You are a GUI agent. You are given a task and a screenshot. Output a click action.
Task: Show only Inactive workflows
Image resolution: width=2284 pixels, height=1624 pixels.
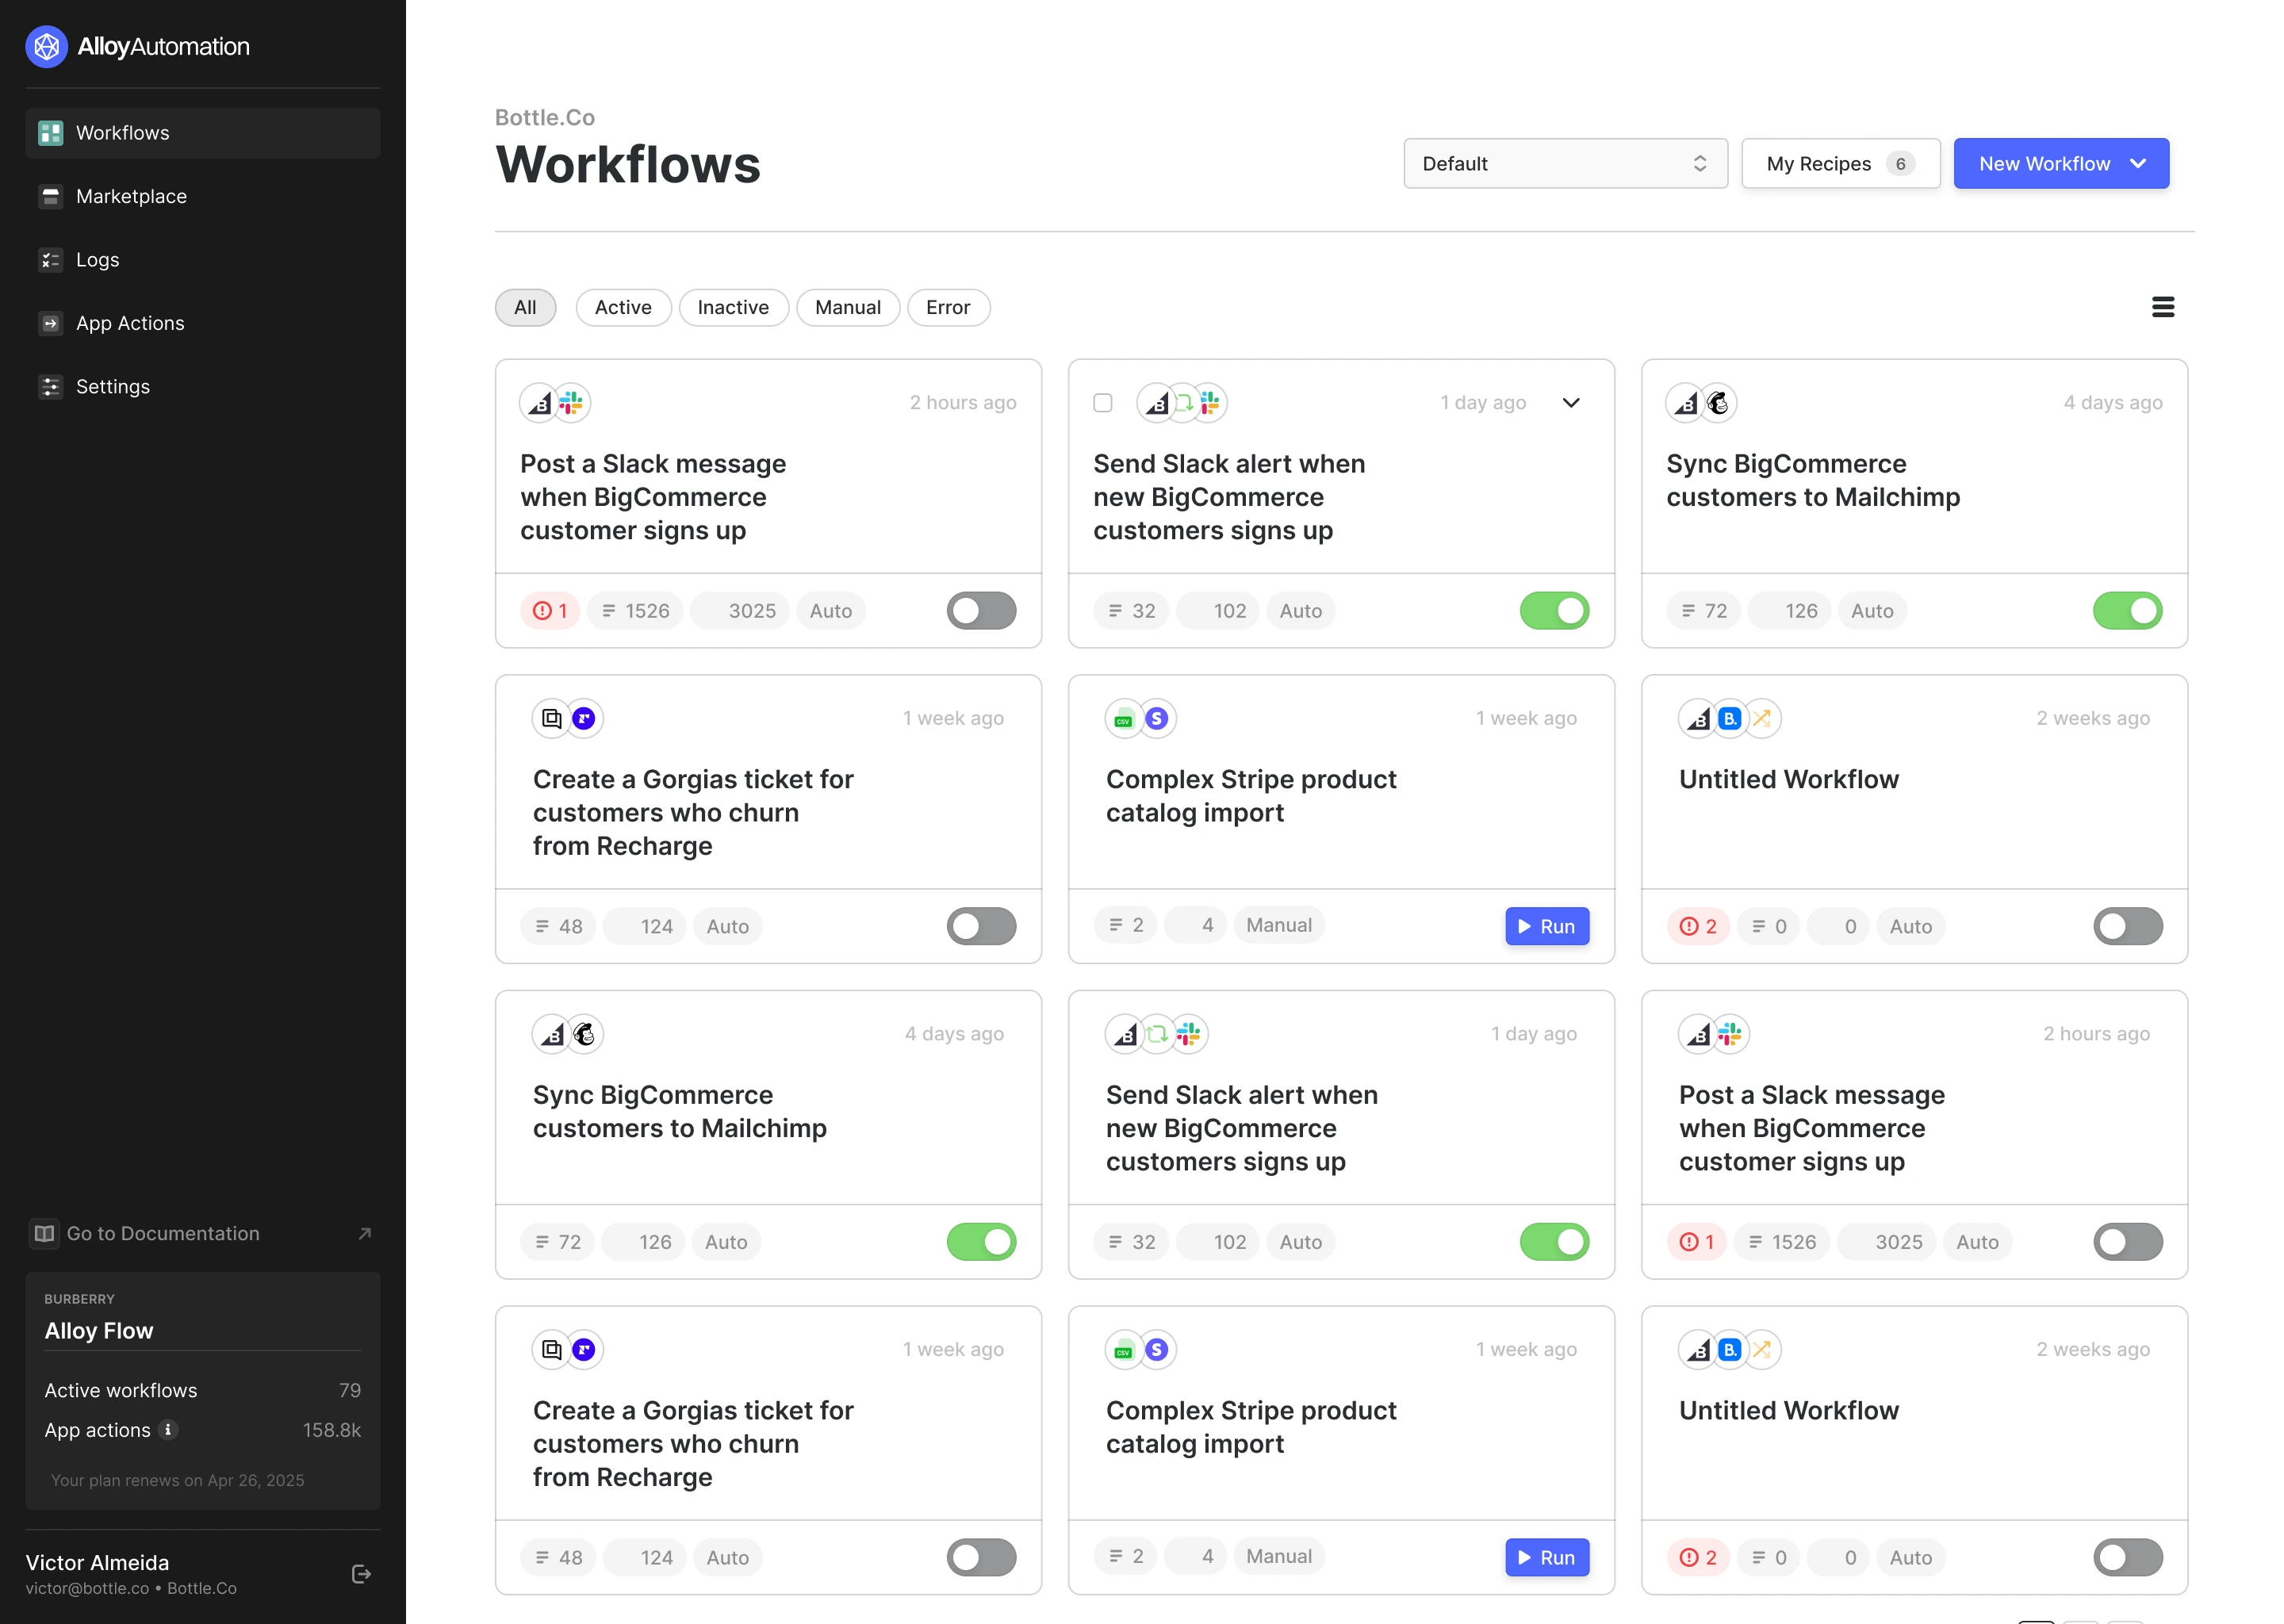click(x=734, y=308)
